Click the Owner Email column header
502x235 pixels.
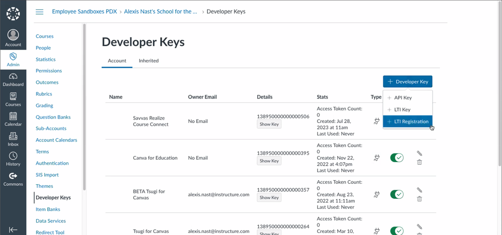(203, 97)
